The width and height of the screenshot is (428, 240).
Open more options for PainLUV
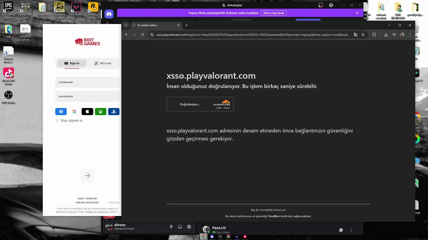point(351,230)
